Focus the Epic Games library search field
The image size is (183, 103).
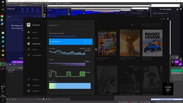152,25
